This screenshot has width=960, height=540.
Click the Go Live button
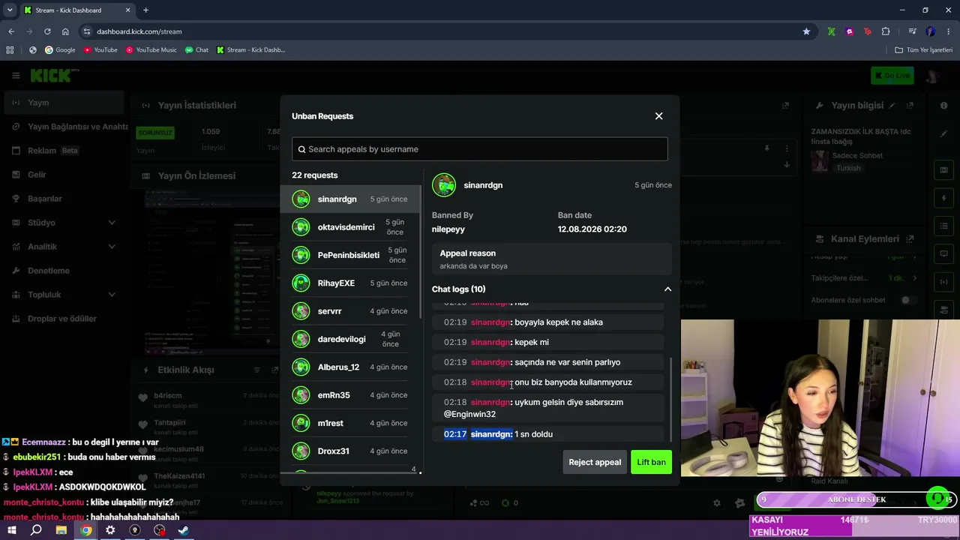pos(892,75)
